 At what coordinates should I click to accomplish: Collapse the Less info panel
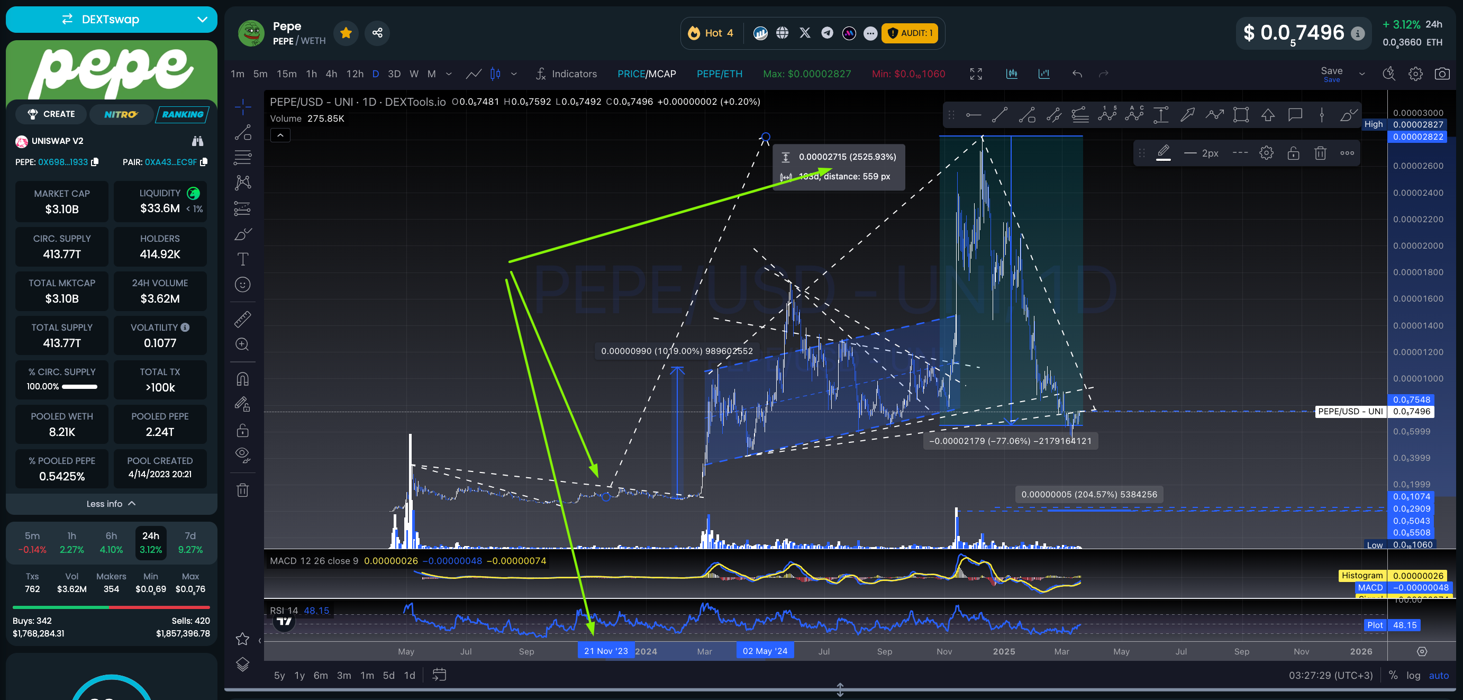pos(111,504)
